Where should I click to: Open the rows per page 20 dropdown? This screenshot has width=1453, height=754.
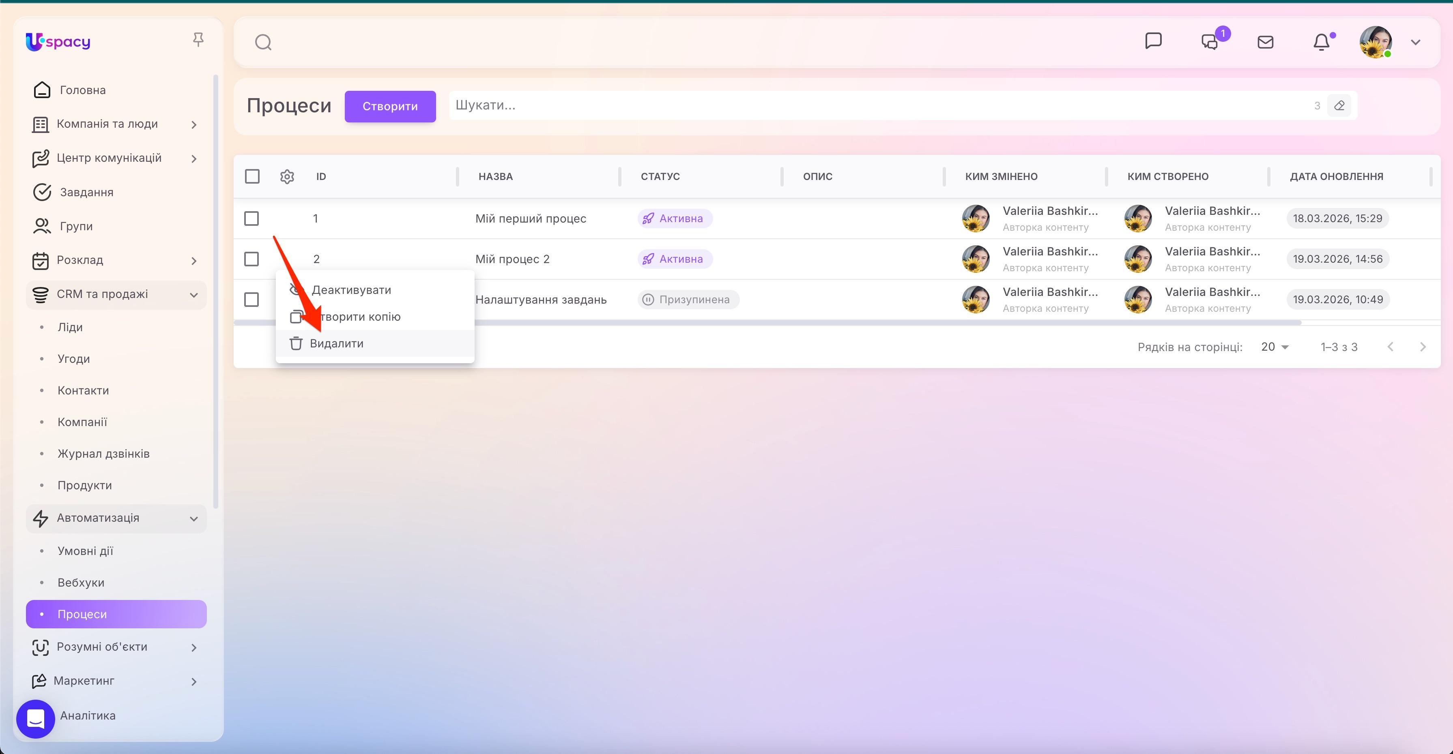pos(1274,347)
